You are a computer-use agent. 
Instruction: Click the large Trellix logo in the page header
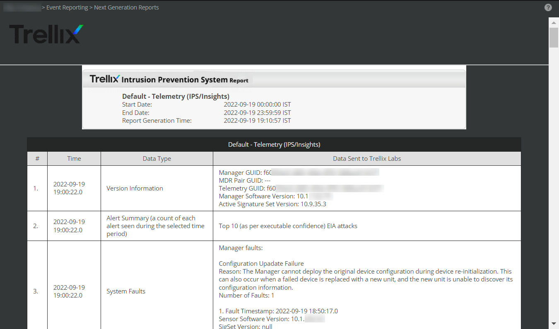pos(46,34)
